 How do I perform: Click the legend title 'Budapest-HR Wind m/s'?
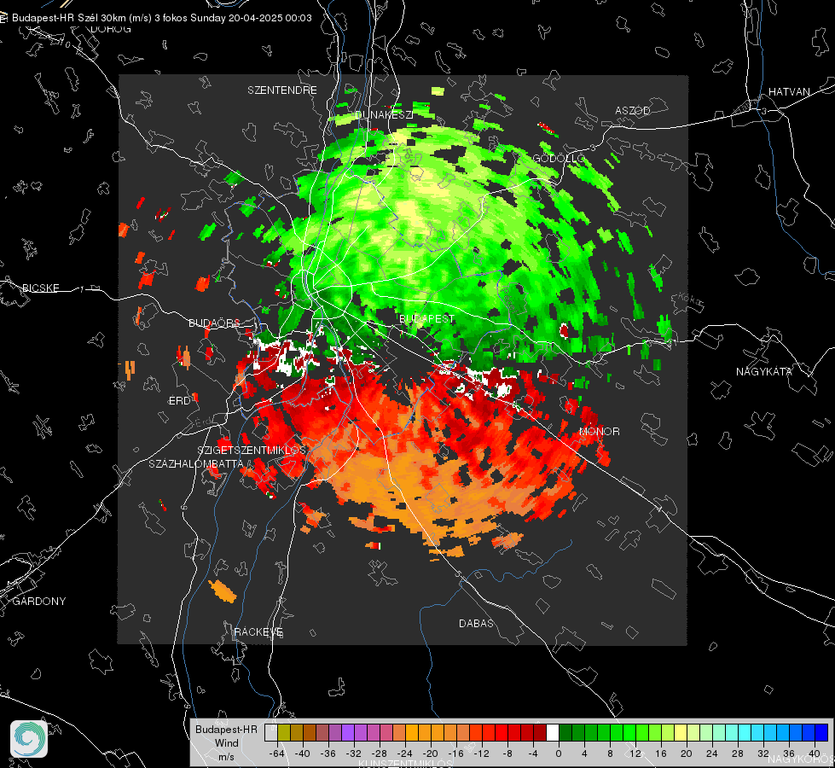[226, 742]
